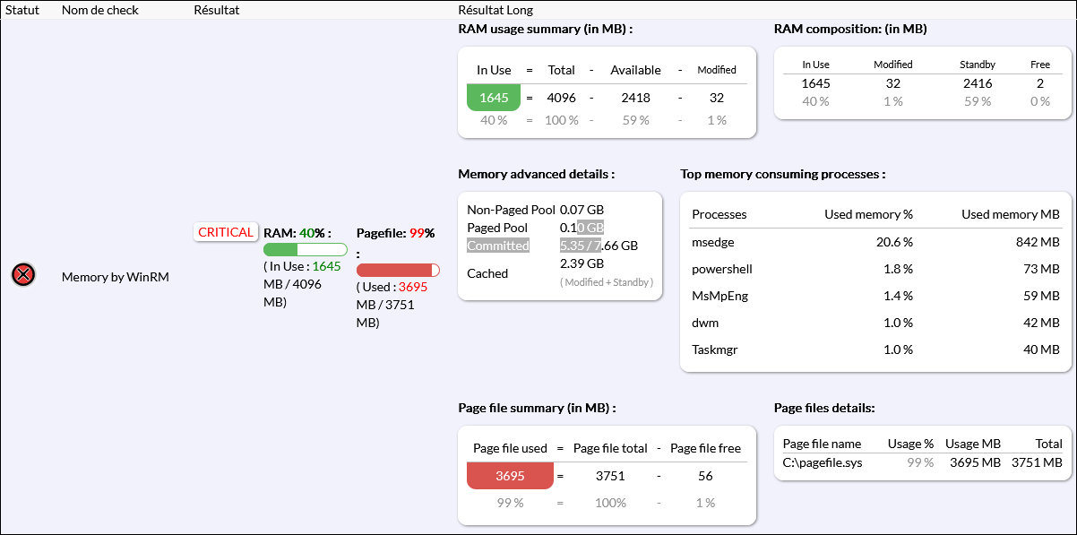Click the CRITICAL status badge
The height and width of the screenshot is (535, 1077).
coord(226,232)
